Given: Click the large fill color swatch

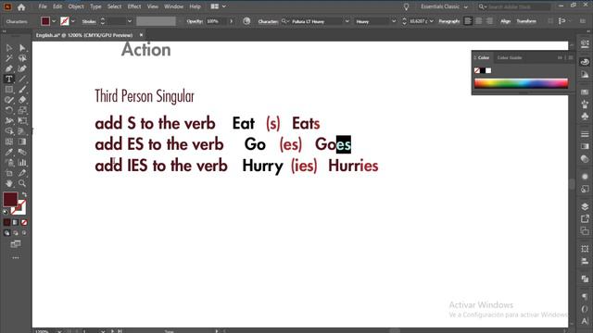Looking at the screenshot, I should (10, 200).
